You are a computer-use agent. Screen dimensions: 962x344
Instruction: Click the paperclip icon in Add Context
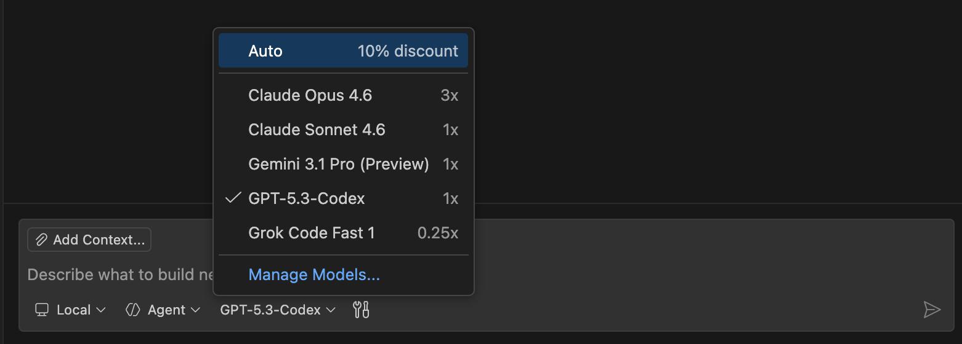click(41, 240)
